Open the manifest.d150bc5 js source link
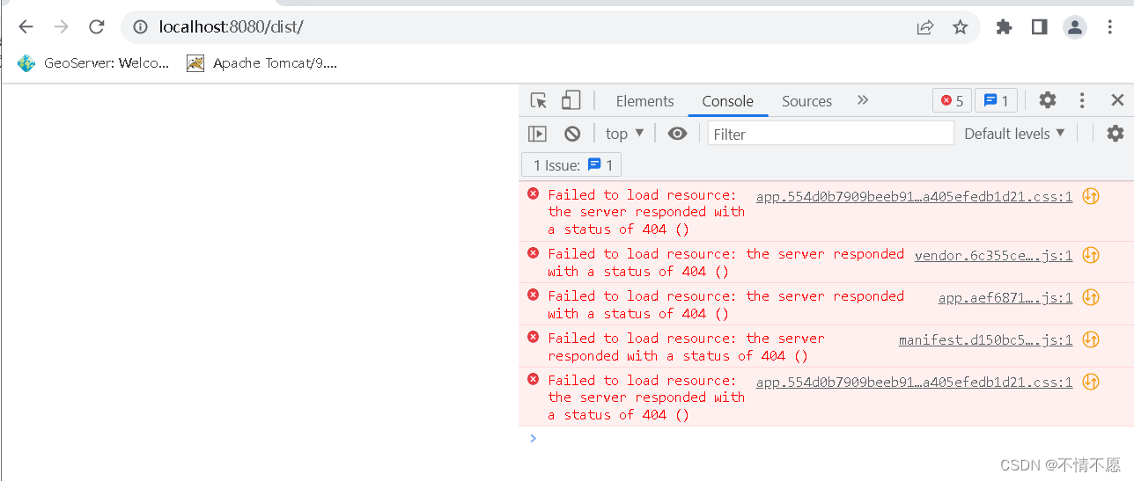 point(985,339)
